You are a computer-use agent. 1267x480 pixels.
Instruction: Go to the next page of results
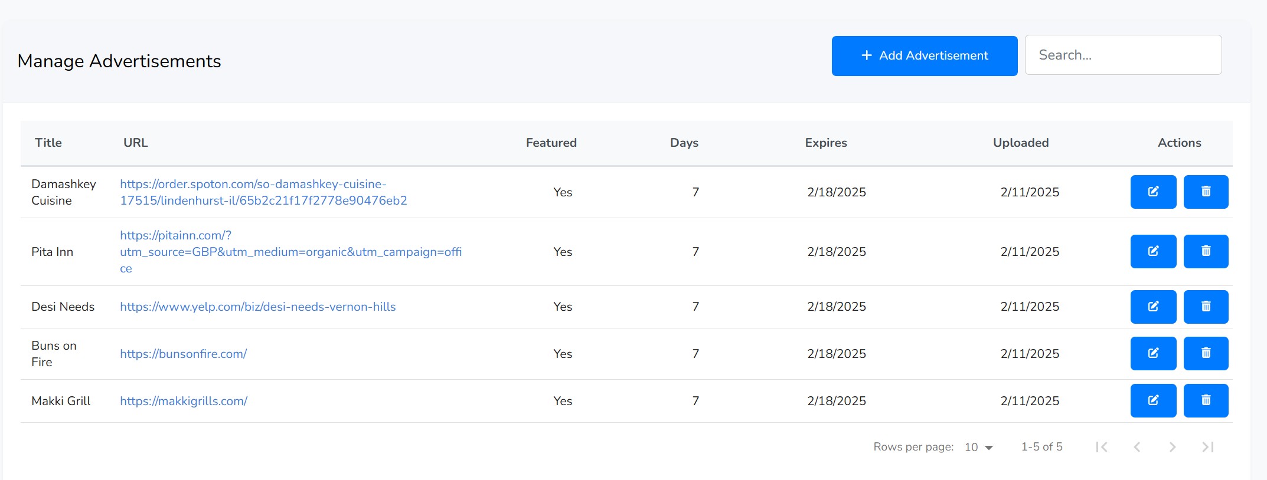coord(1172,447)
